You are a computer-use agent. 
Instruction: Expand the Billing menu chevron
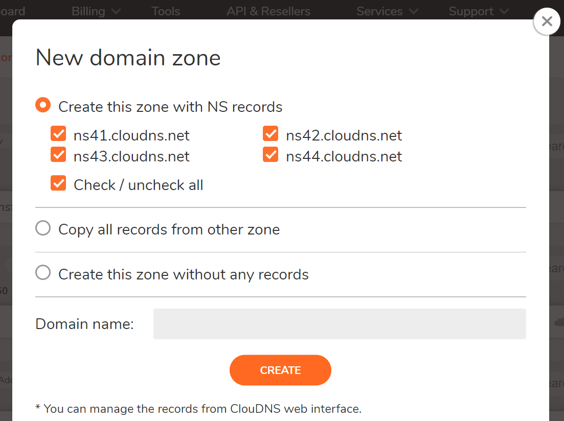click(116, 12)
